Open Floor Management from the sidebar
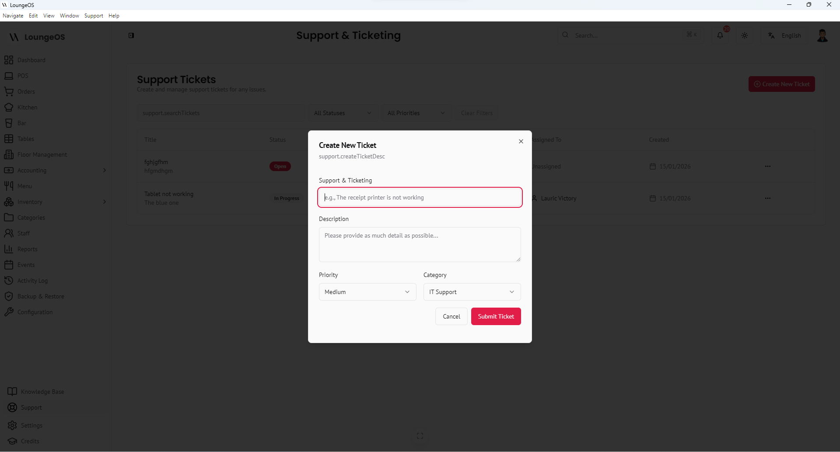This screenshot has height=452, width=840. [42, 154]
